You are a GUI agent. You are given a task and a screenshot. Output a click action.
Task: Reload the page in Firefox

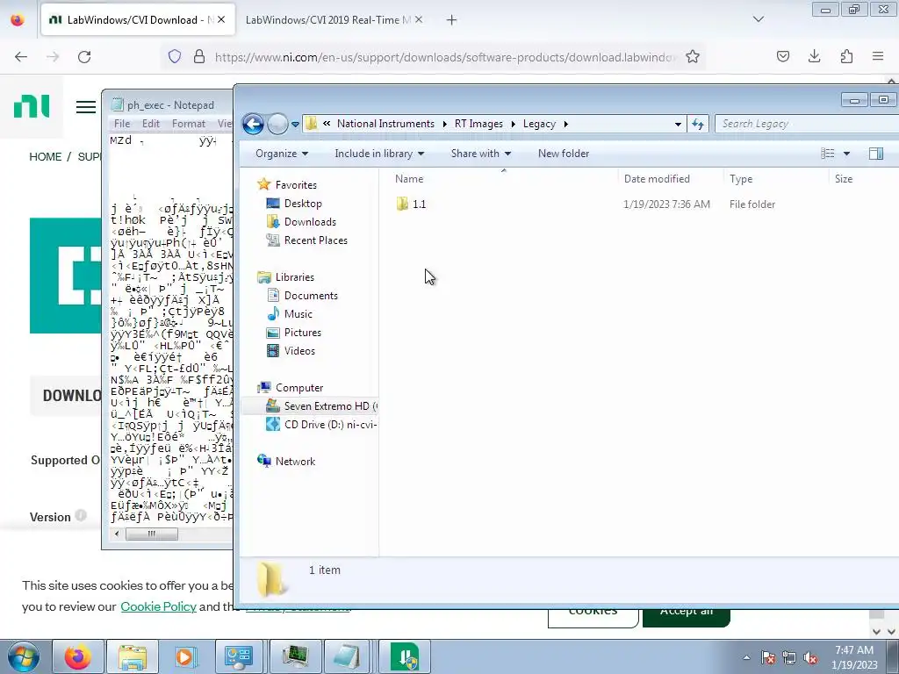pyautogui.click(x=84, y=56)
